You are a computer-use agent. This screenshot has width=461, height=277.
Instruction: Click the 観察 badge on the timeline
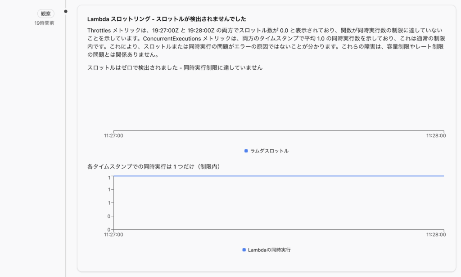click(x=45, y=13)
